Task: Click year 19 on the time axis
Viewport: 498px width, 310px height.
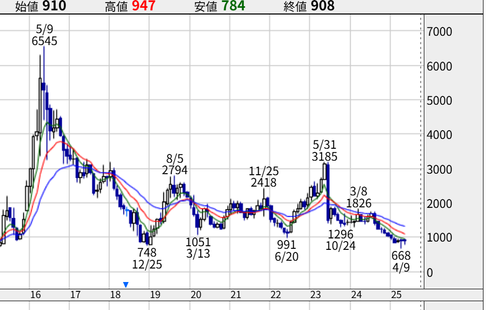Action: [x=155, y=295]
